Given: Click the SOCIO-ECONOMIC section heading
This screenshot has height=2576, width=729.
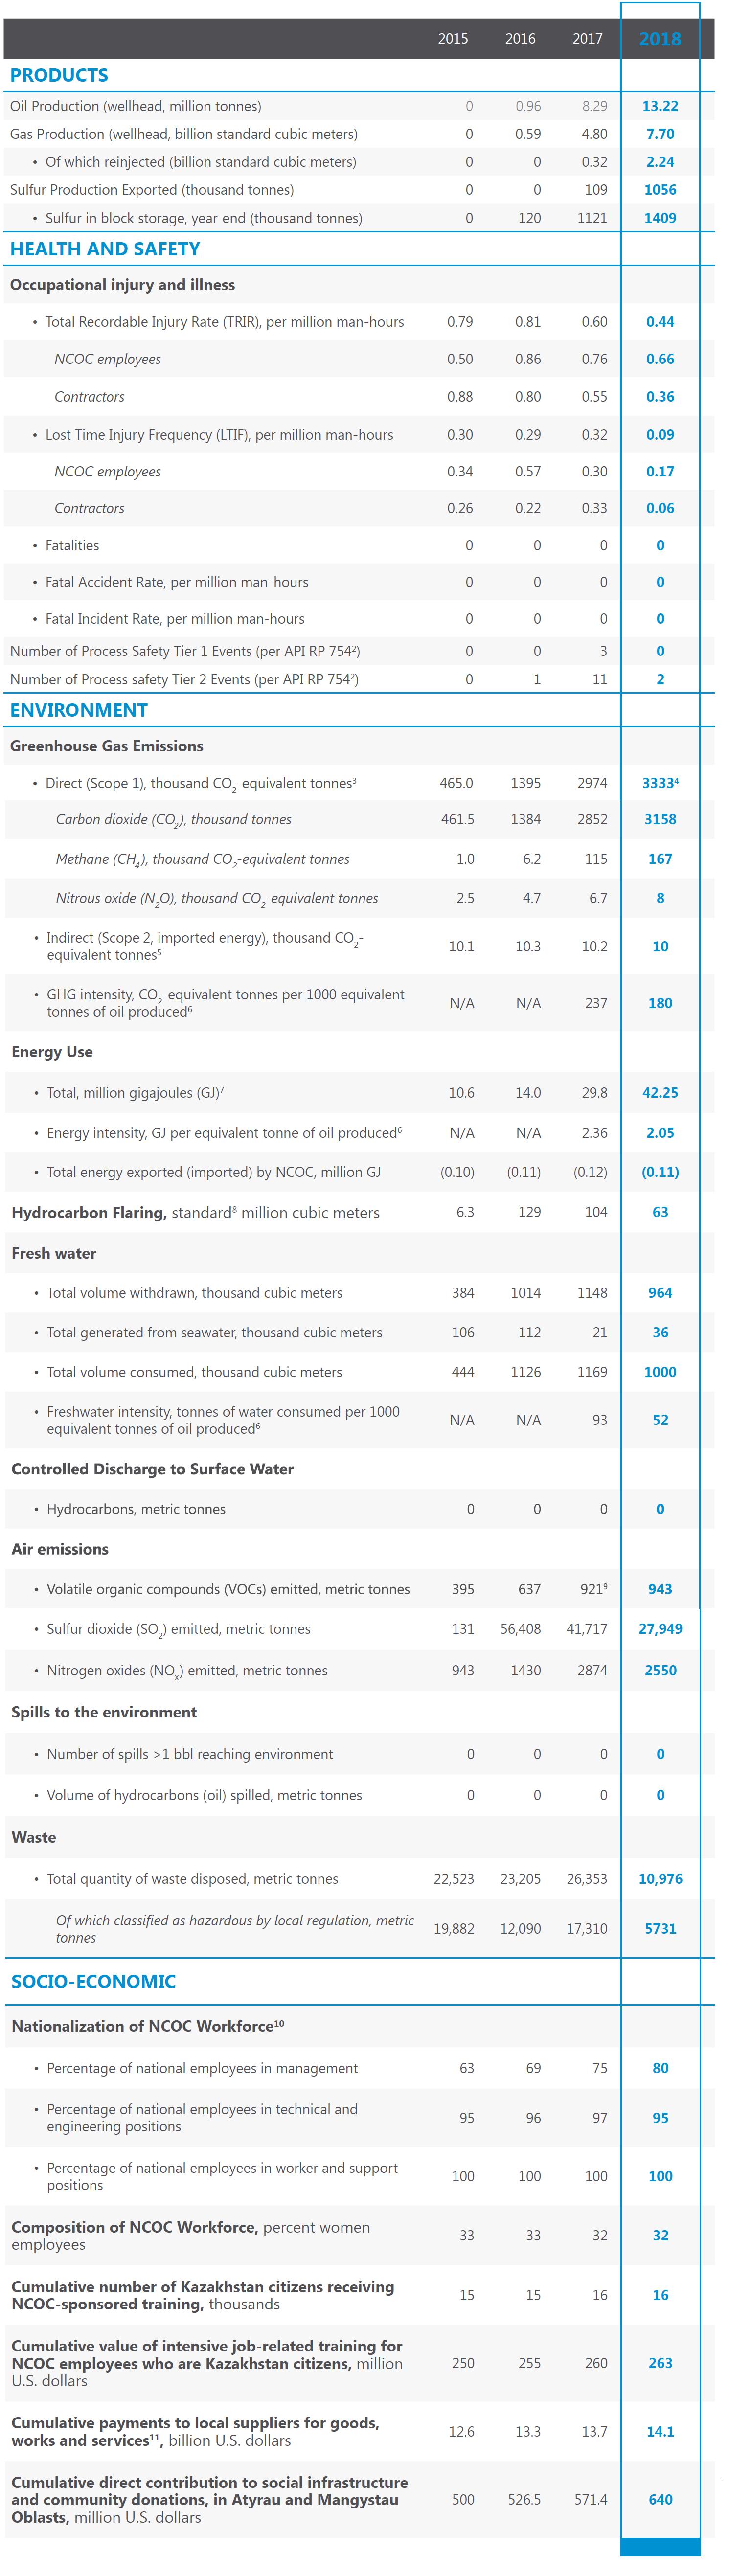Looking at the screenshot, I should click(x=93, y=1981).
